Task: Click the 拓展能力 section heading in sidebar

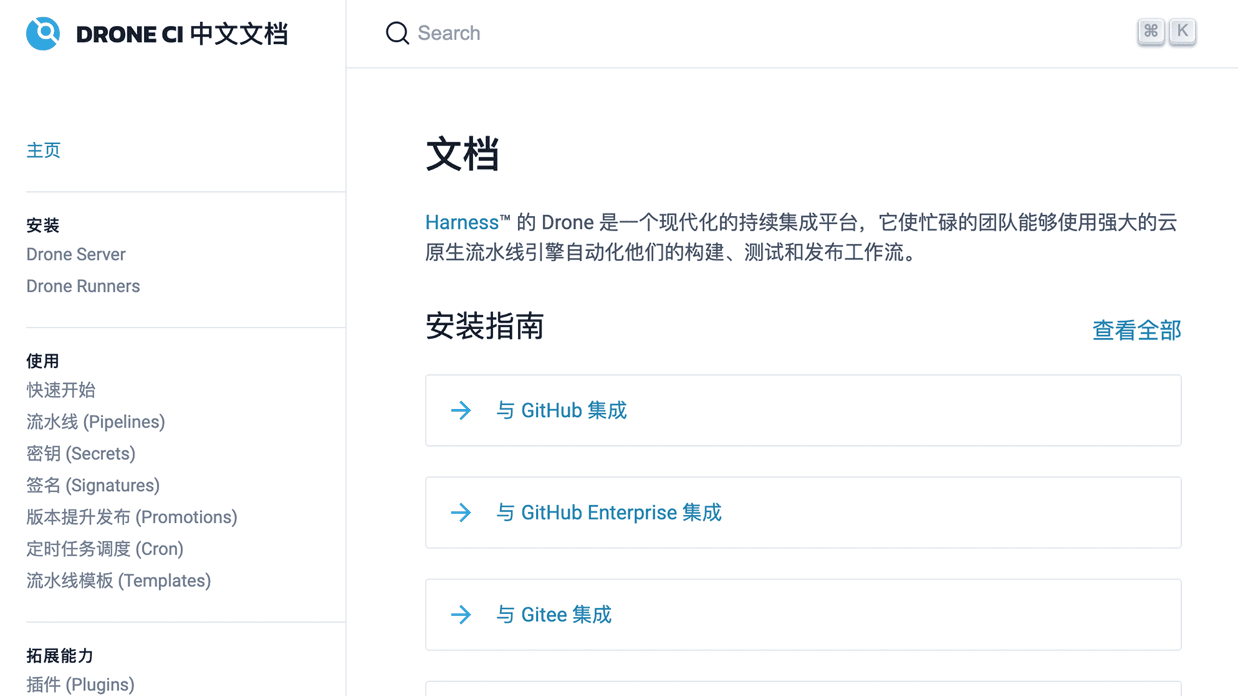Action: tap(60, 656)
